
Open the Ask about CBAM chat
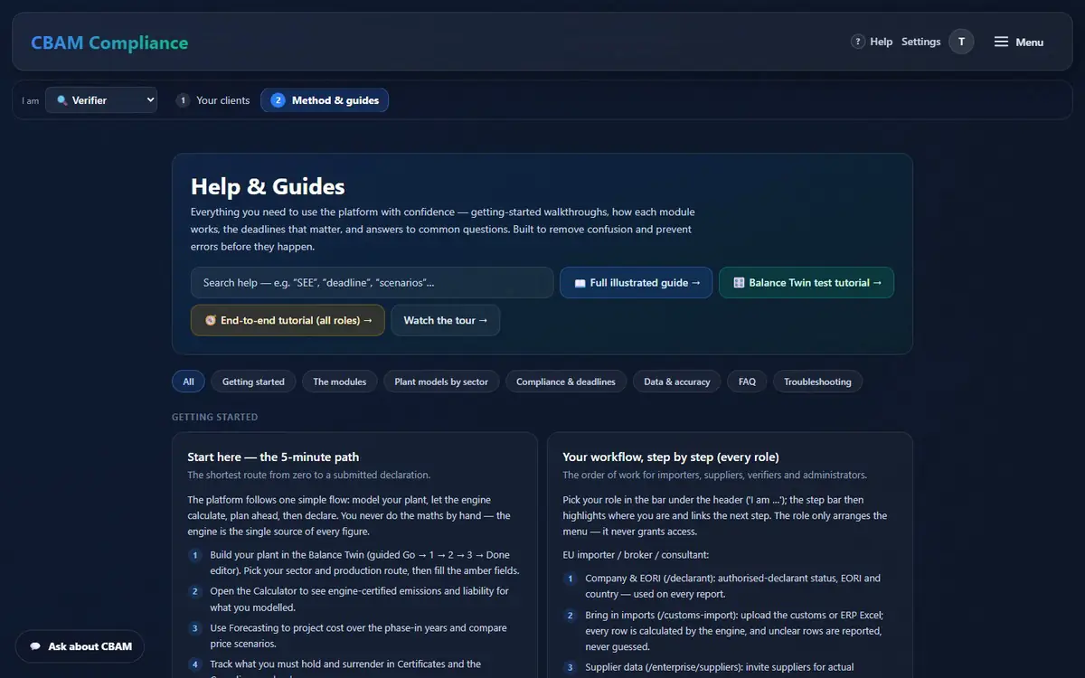pyautogui.click(x=80, y=646)
